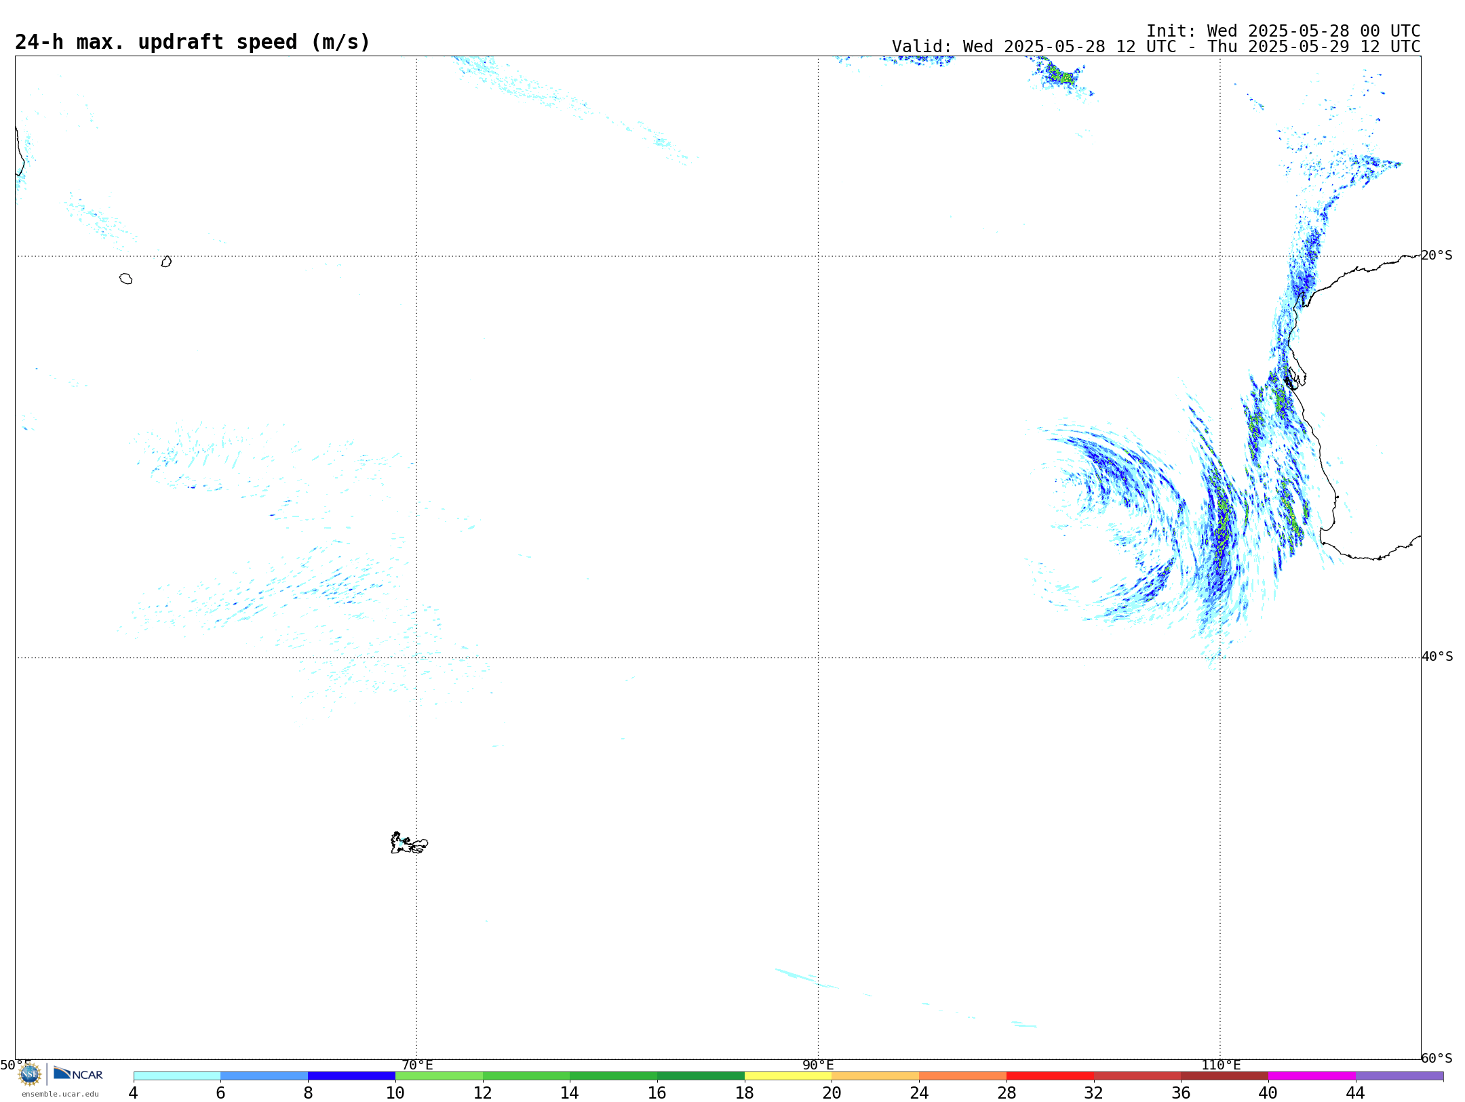The width and height of the screenshot is (1465, 1102).
Task: Choose the orange 24–28 m/s swatch
Action: 963,1076
